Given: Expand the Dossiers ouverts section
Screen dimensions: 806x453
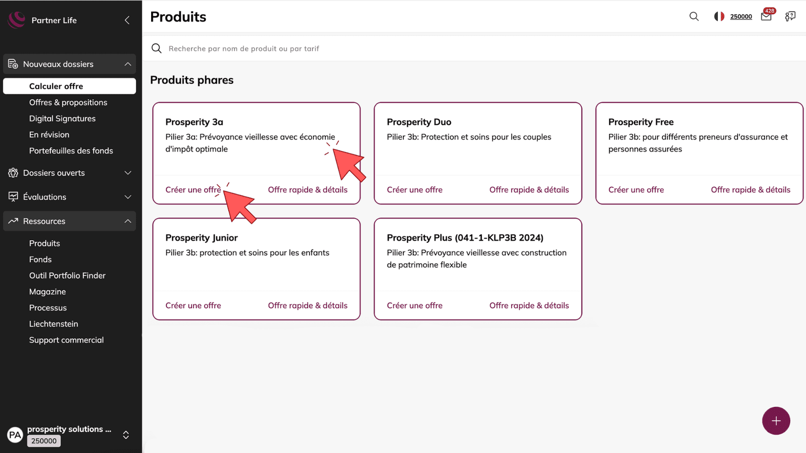Looking at the screenshot, I should pyautogui.click(x=128, y=173).
